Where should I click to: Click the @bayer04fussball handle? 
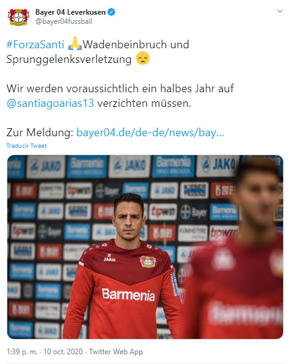(64, 21)
